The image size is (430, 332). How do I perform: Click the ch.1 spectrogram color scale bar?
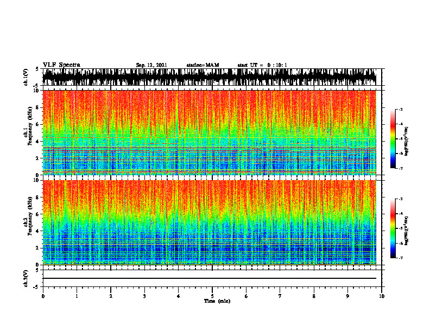pos(393,139)
